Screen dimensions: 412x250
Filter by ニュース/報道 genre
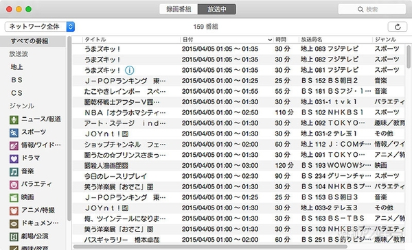pos(41,119)
